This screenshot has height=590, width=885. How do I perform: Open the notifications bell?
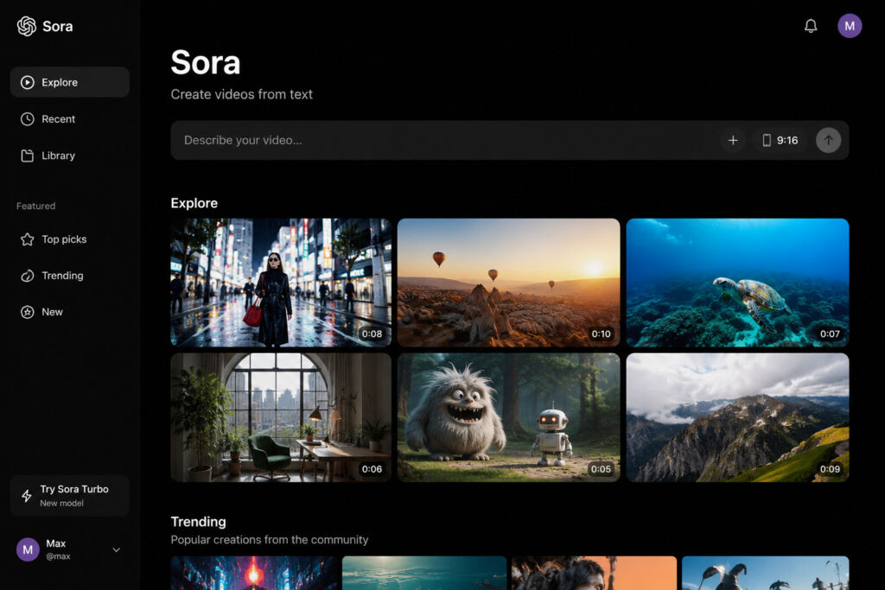(x=811, y=26)
